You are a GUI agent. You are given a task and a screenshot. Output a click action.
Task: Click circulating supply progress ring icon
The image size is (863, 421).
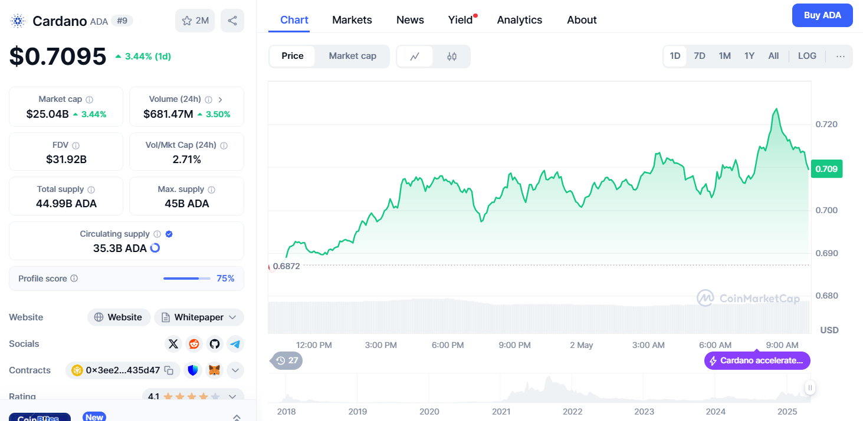[155, 248]
